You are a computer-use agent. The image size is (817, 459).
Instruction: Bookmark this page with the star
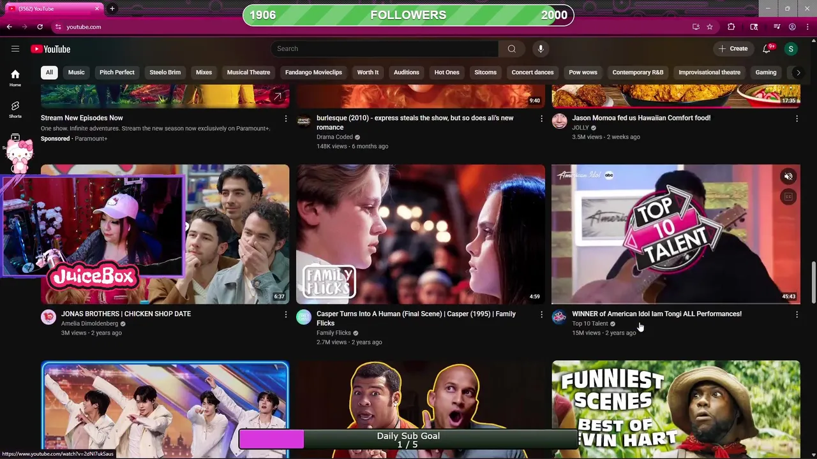(x=709, y=27)
